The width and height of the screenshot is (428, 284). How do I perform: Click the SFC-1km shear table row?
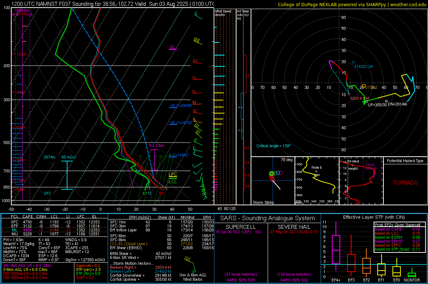point(162,222)
